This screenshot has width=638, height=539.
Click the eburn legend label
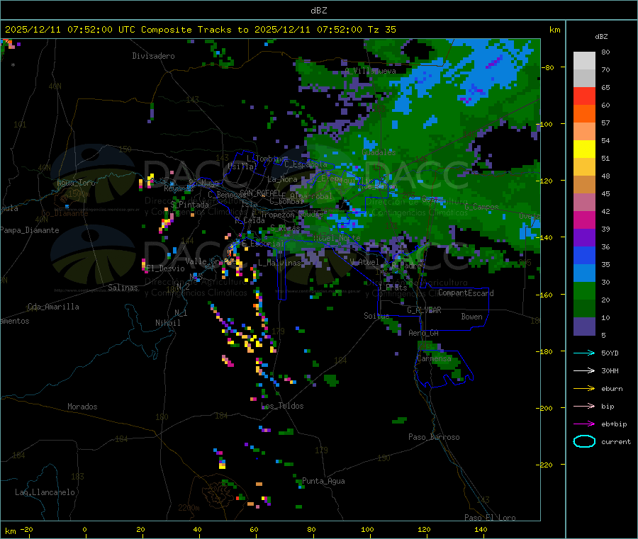[612, 389]
